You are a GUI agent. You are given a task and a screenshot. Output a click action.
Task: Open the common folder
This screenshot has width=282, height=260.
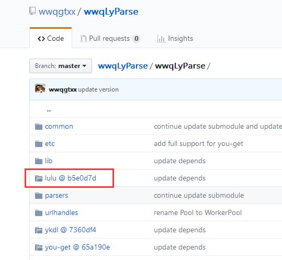59,127
